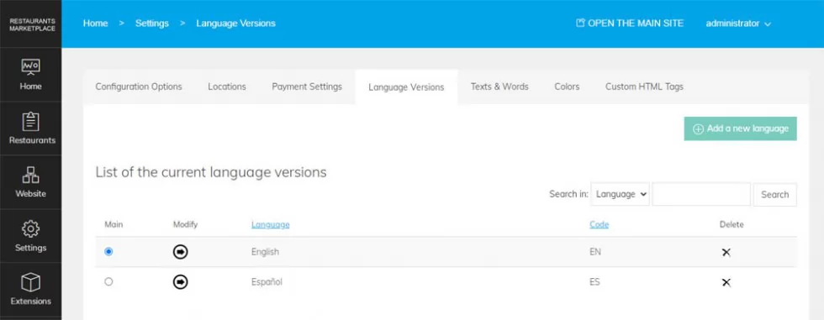Image resolution: width=824 pixels, height=320 pixels.
Task: Focus the search text field
Action: pos(701,194)
